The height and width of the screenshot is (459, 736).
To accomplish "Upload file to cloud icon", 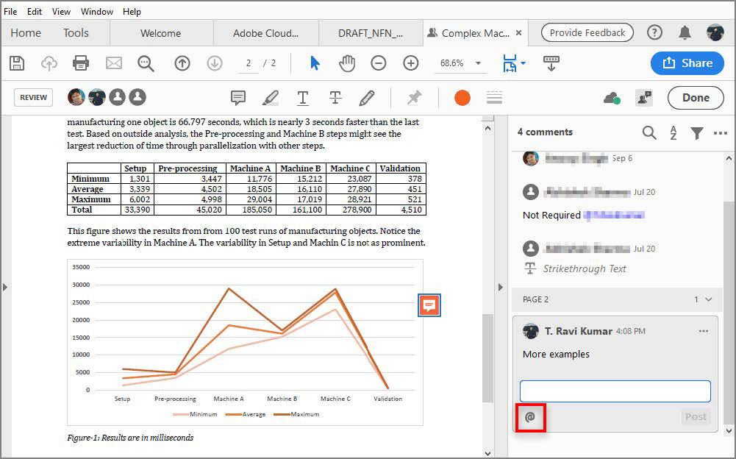I will tap(49, 63).
